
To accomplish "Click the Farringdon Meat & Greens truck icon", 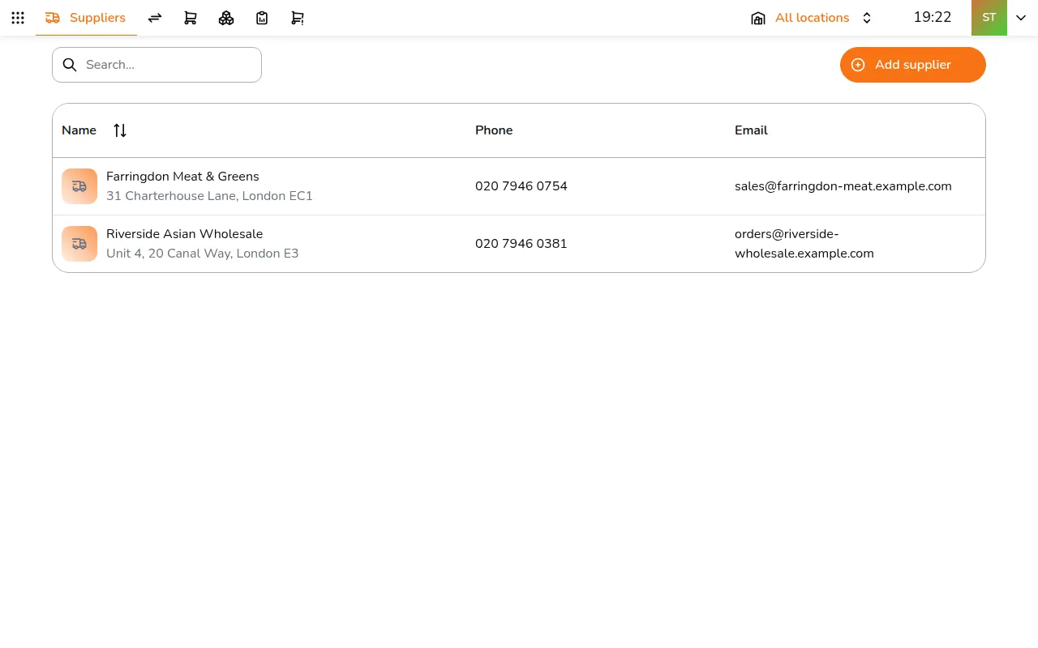I will tap(79, 186).
